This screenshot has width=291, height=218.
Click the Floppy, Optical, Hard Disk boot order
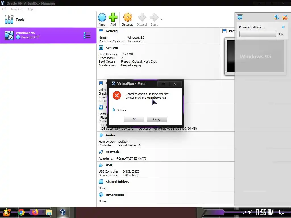[139, 62]
